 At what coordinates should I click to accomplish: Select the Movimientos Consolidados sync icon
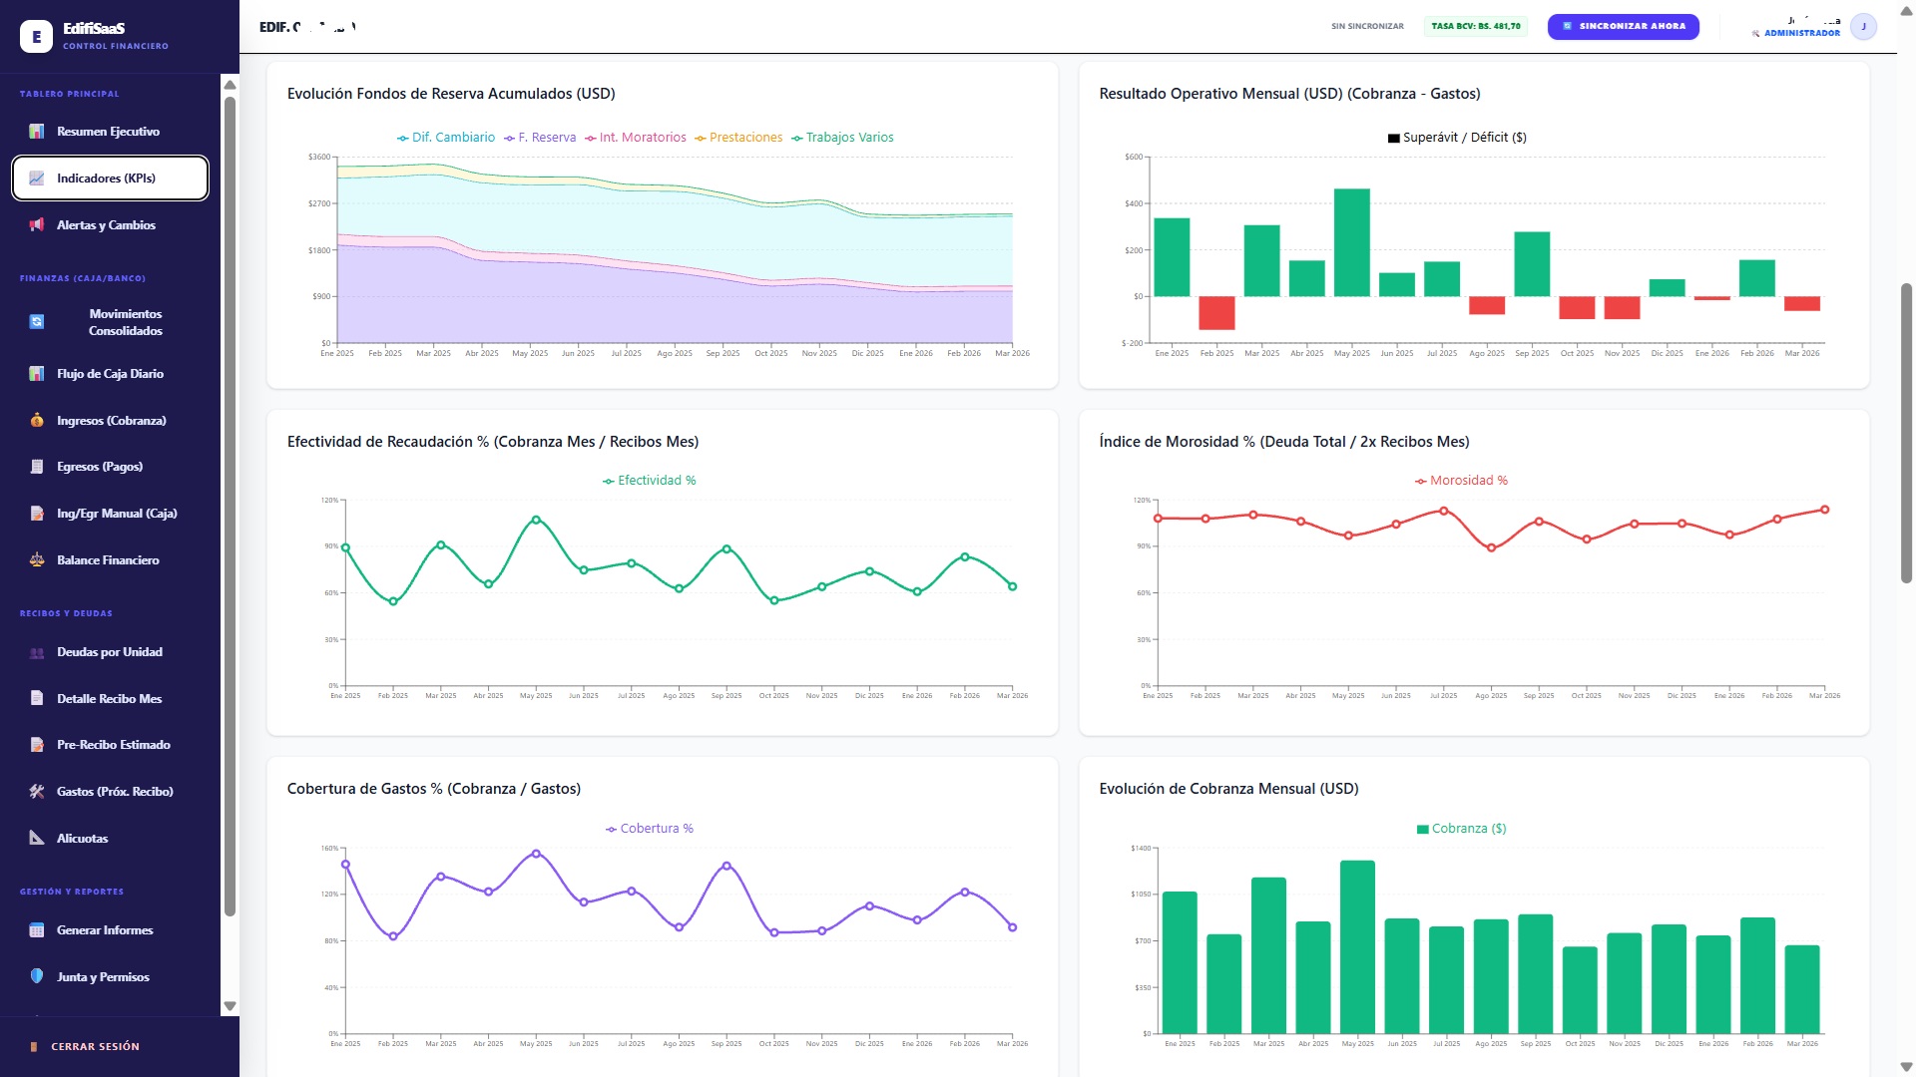click(37, 322)
